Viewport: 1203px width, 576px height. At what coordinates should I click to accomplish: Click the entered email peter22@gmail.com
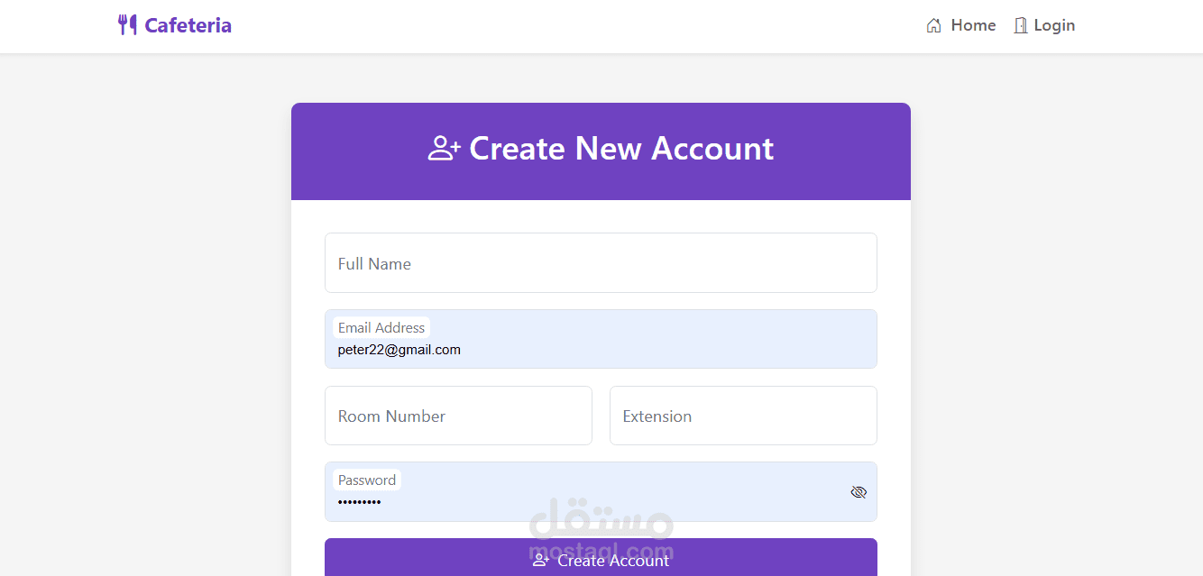pos(399,350)
